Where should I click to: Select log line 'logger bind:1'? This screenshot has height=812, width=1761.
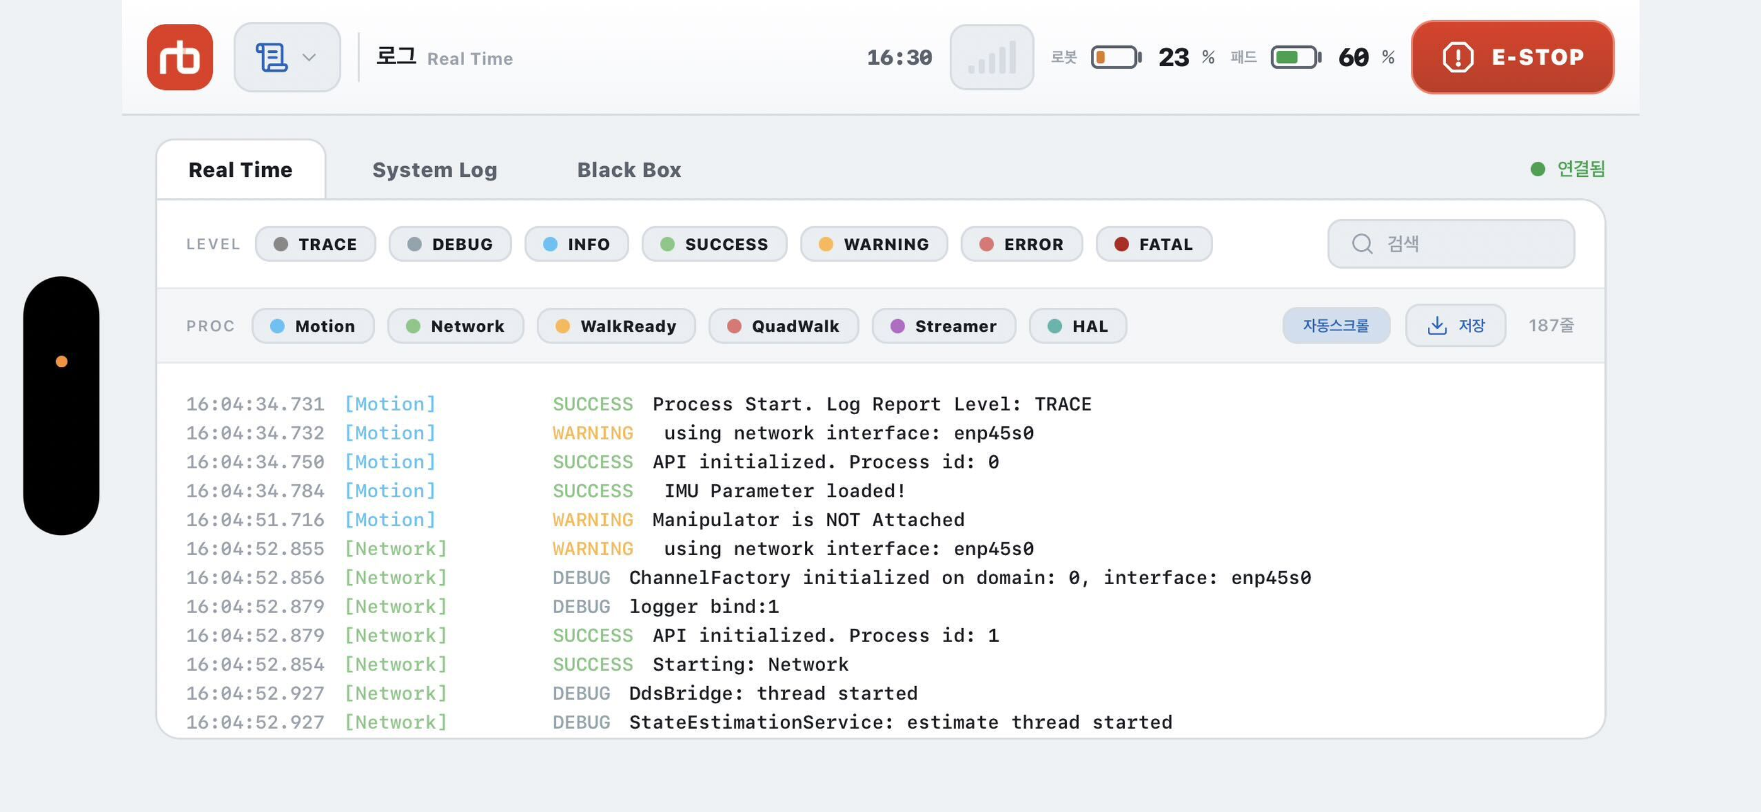pos(704,607)
